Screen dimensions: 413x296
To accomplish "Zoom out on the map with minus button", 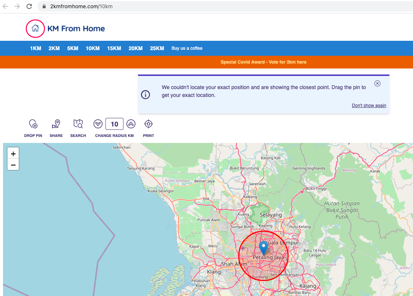I will coord(13,164).
